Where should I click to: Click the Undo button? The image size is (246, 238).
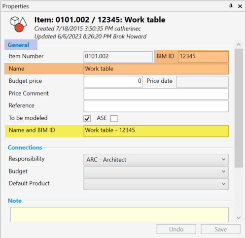click(176, 229)
